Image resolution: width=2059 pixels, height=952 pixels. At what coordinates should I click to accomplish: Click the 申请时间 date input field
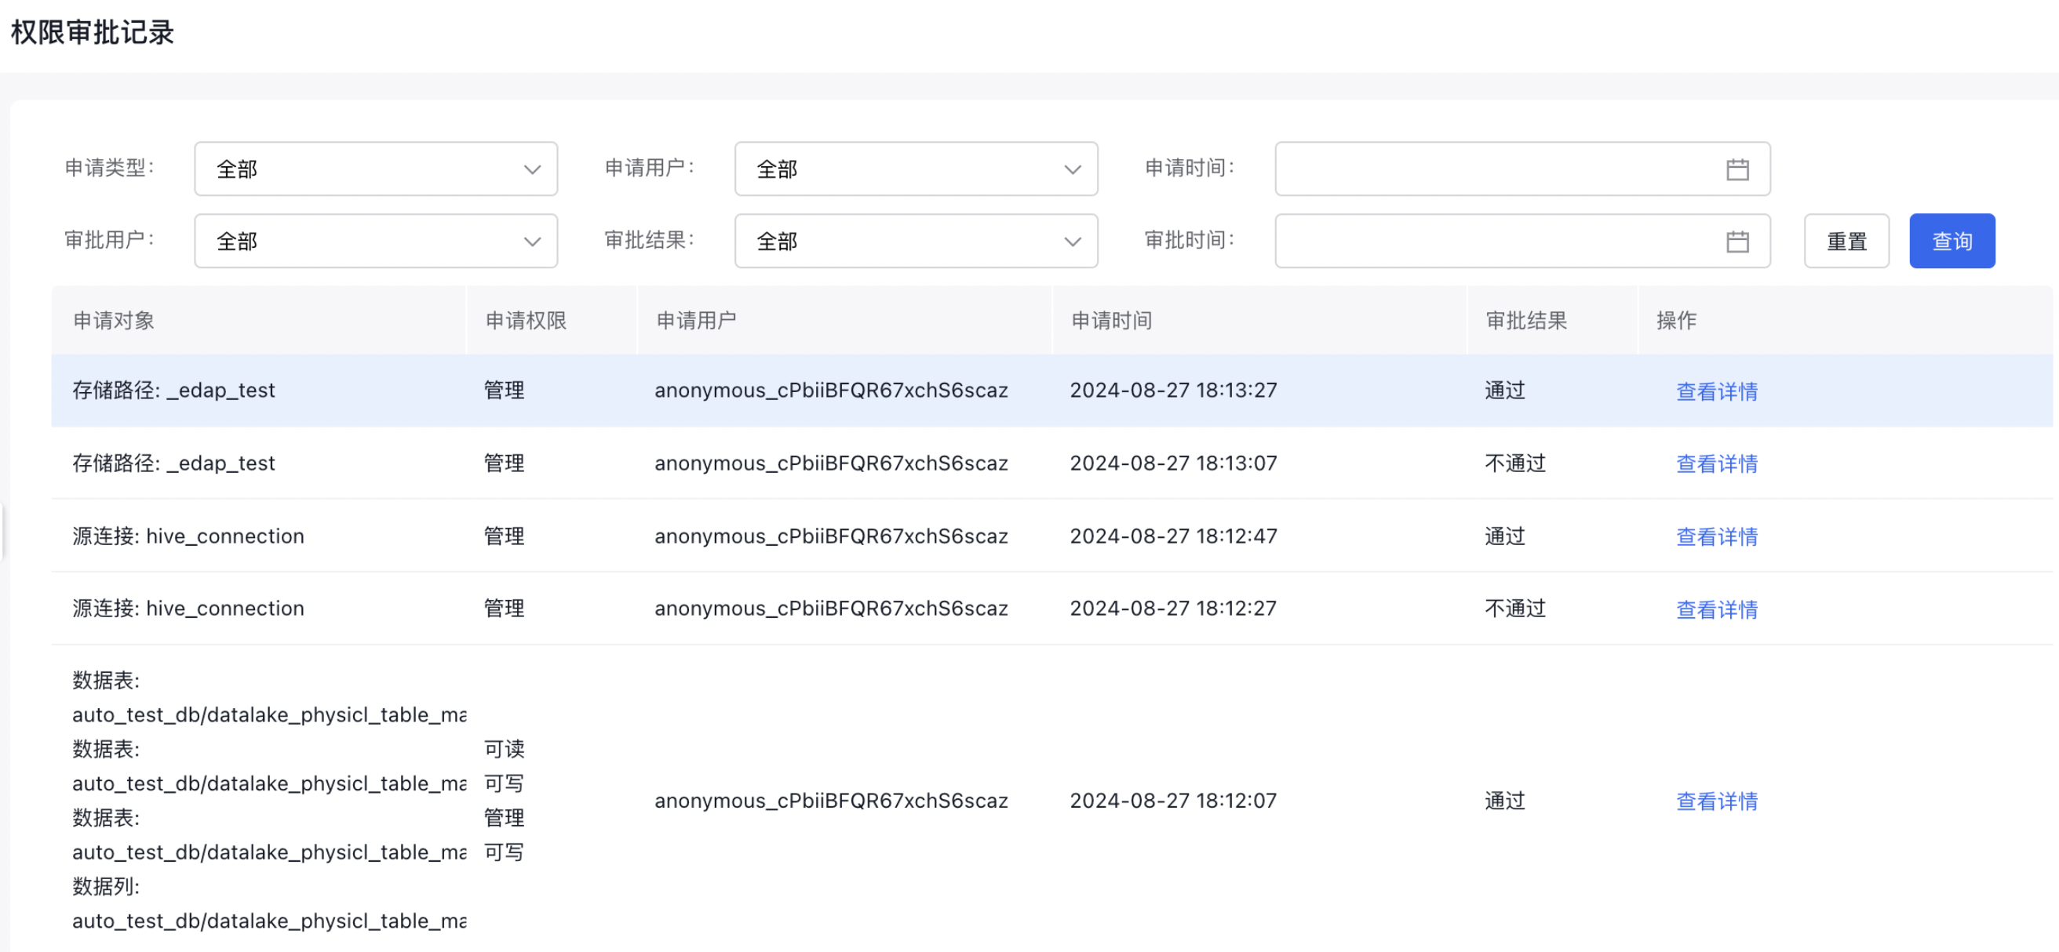(1521, 169)
